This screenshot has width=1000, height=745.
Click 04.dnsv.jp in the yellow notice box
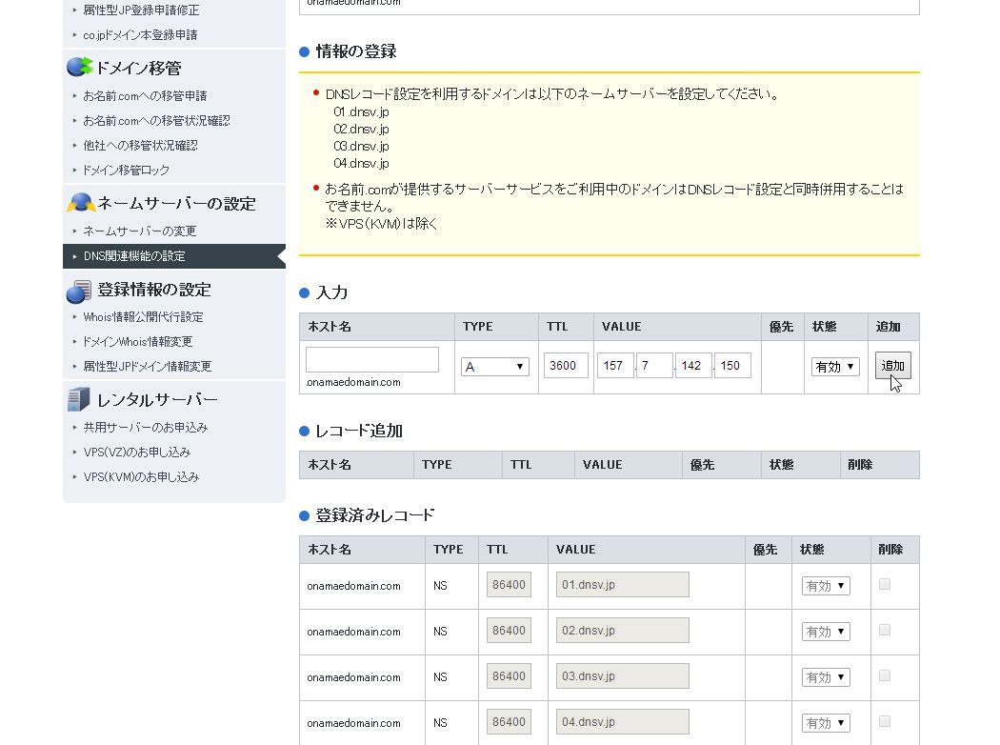point(361,164)
